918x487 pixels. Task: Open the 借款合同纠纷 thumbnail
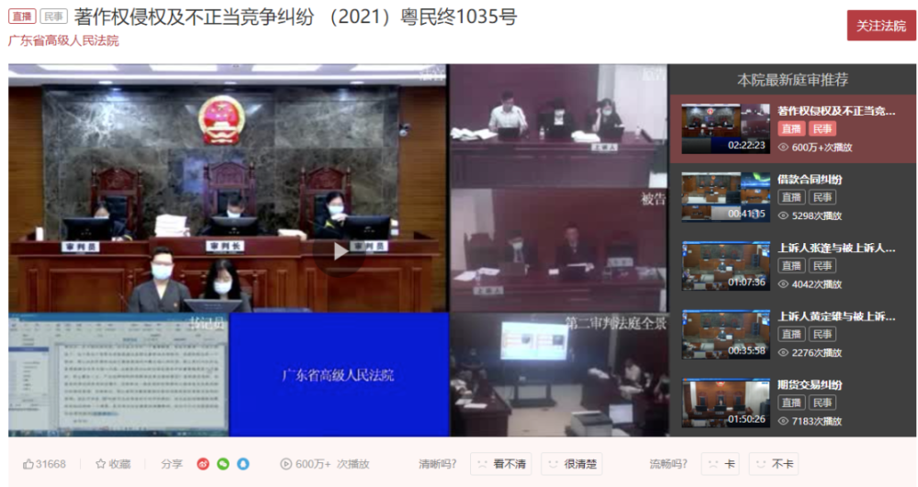[x=725, y=197]
